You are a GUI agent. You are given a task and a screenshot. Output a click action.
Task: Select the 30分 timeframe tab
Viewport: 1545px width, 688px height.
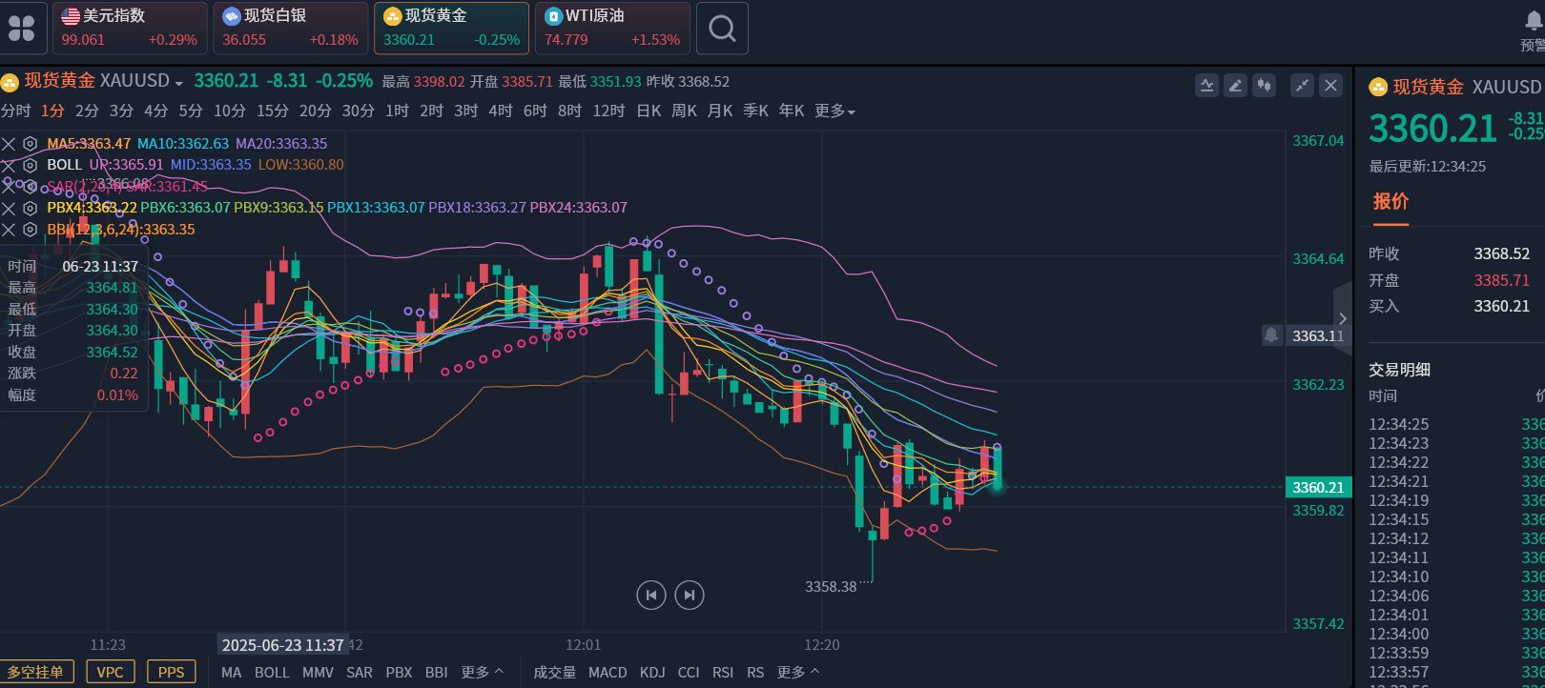(x=359, y=111)
